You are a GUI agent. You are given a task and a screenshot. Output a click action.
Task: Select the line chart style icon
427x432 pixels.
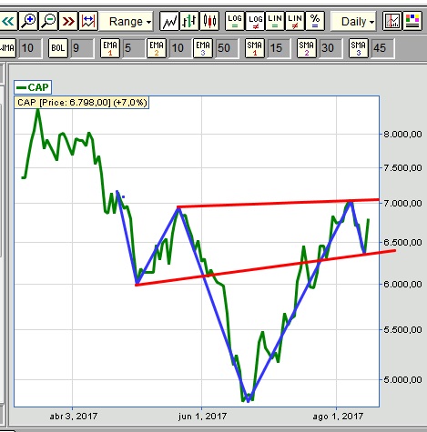click(x=169, y=21)
